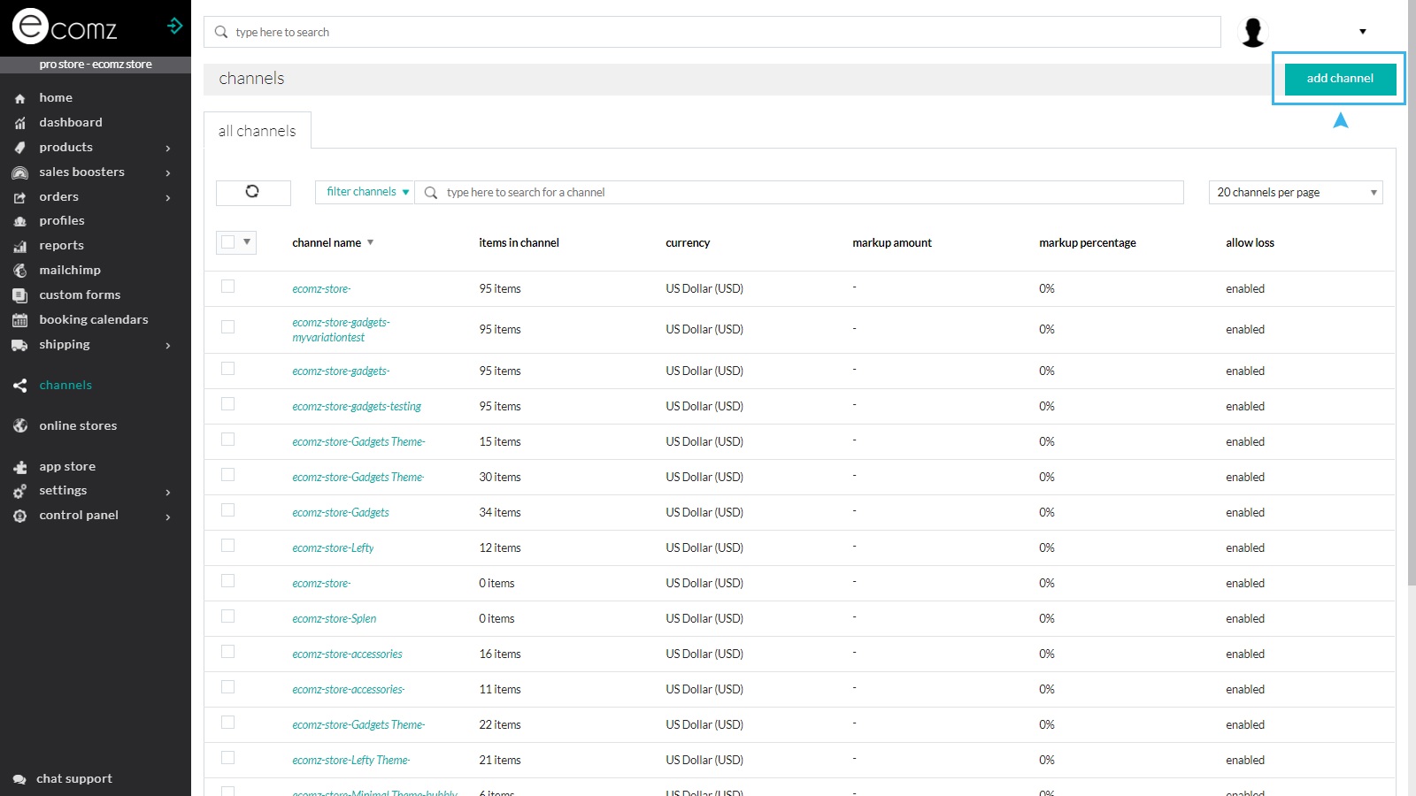This screenshot has width=1416, height=796.
Task: Click the online stores globe icon
Action: coord(19,426)
